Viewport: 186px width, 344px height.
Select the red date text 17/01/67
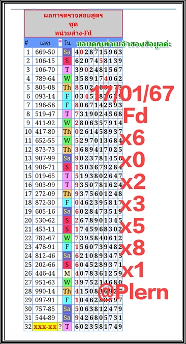(x=133, y=94)
